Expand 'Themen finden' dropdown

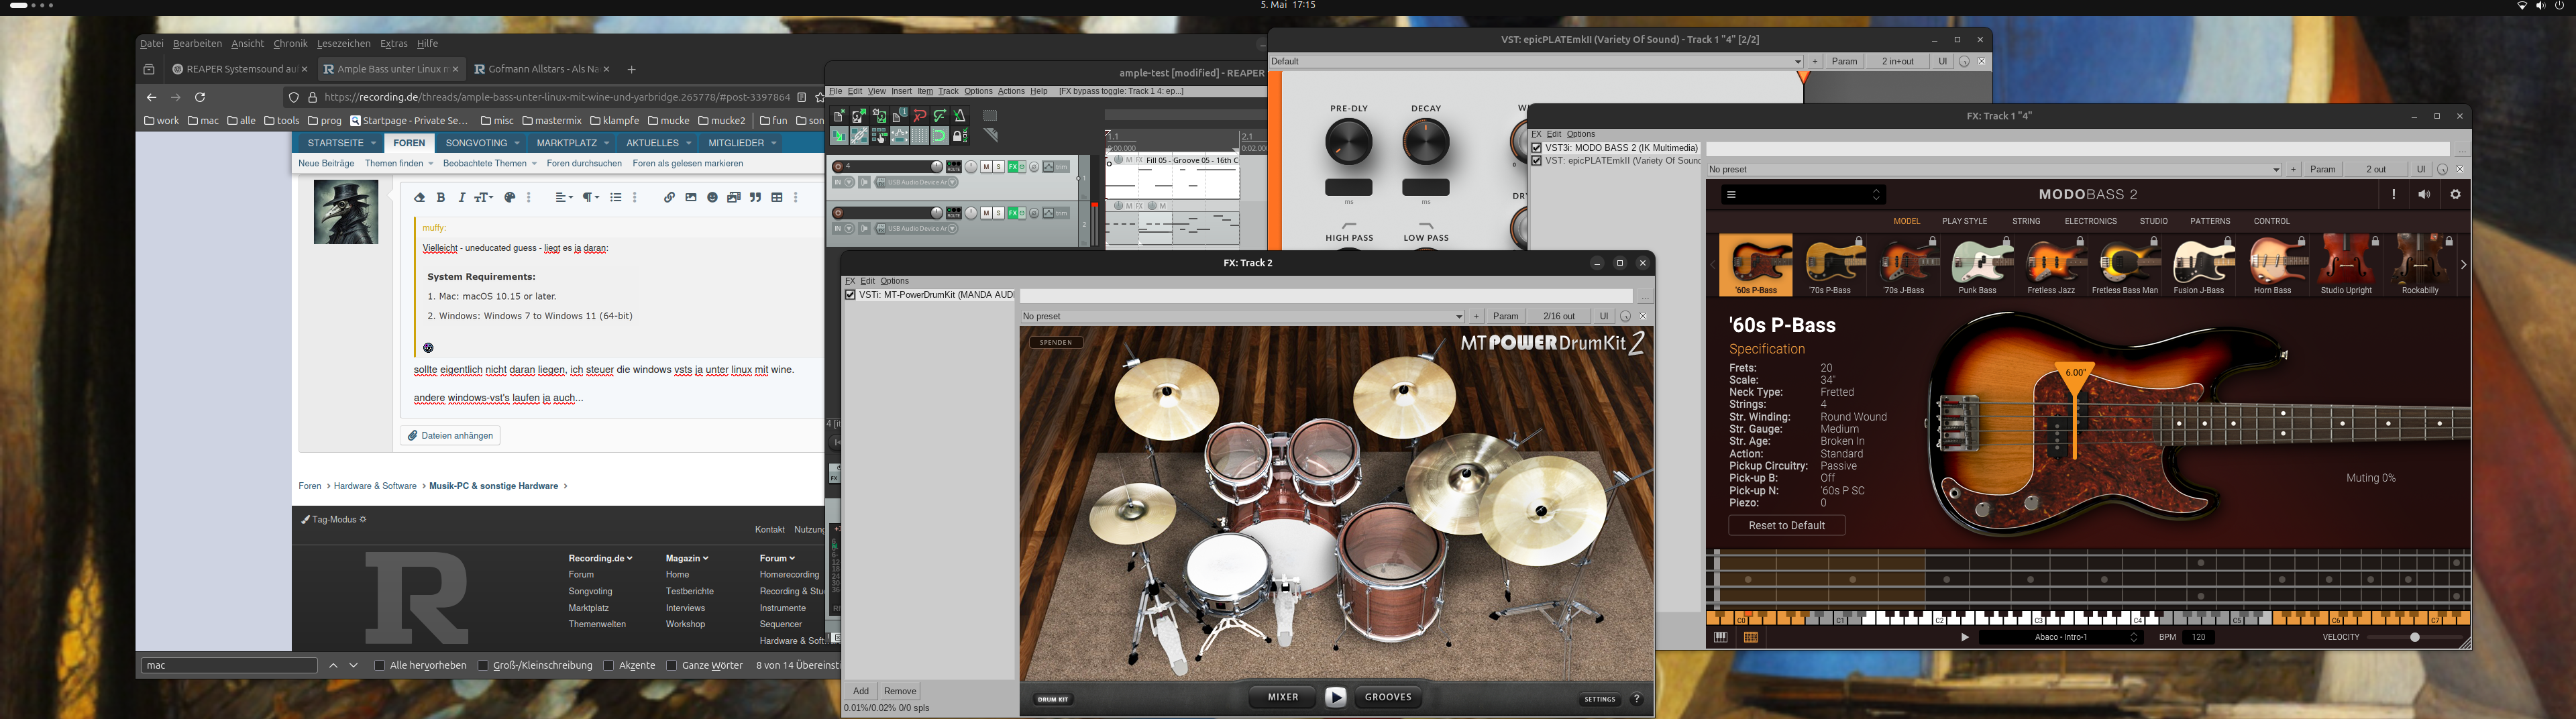pos(431,164)
